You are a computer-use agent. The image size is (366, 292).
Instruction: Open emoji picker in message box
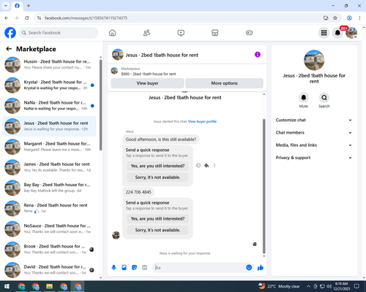pyautogui.click(x=249, y=268)
